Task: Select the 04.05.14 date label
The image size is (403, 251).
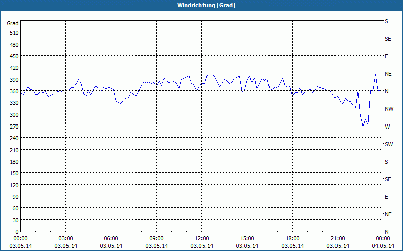Action: click(383, 246)
